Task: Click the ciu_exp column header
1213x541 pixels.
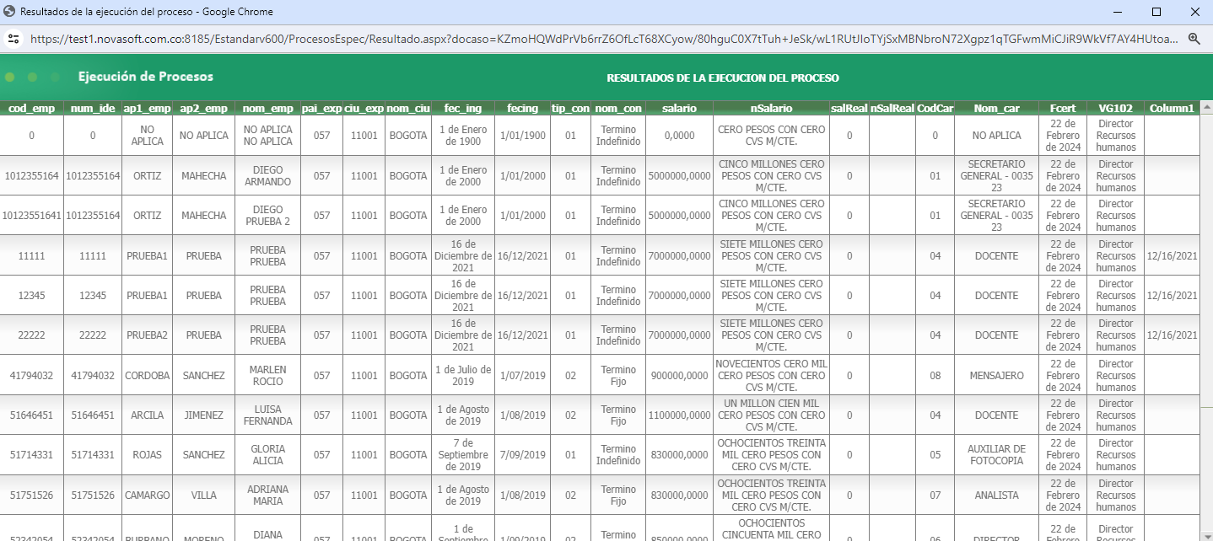Action: point(364,109)
